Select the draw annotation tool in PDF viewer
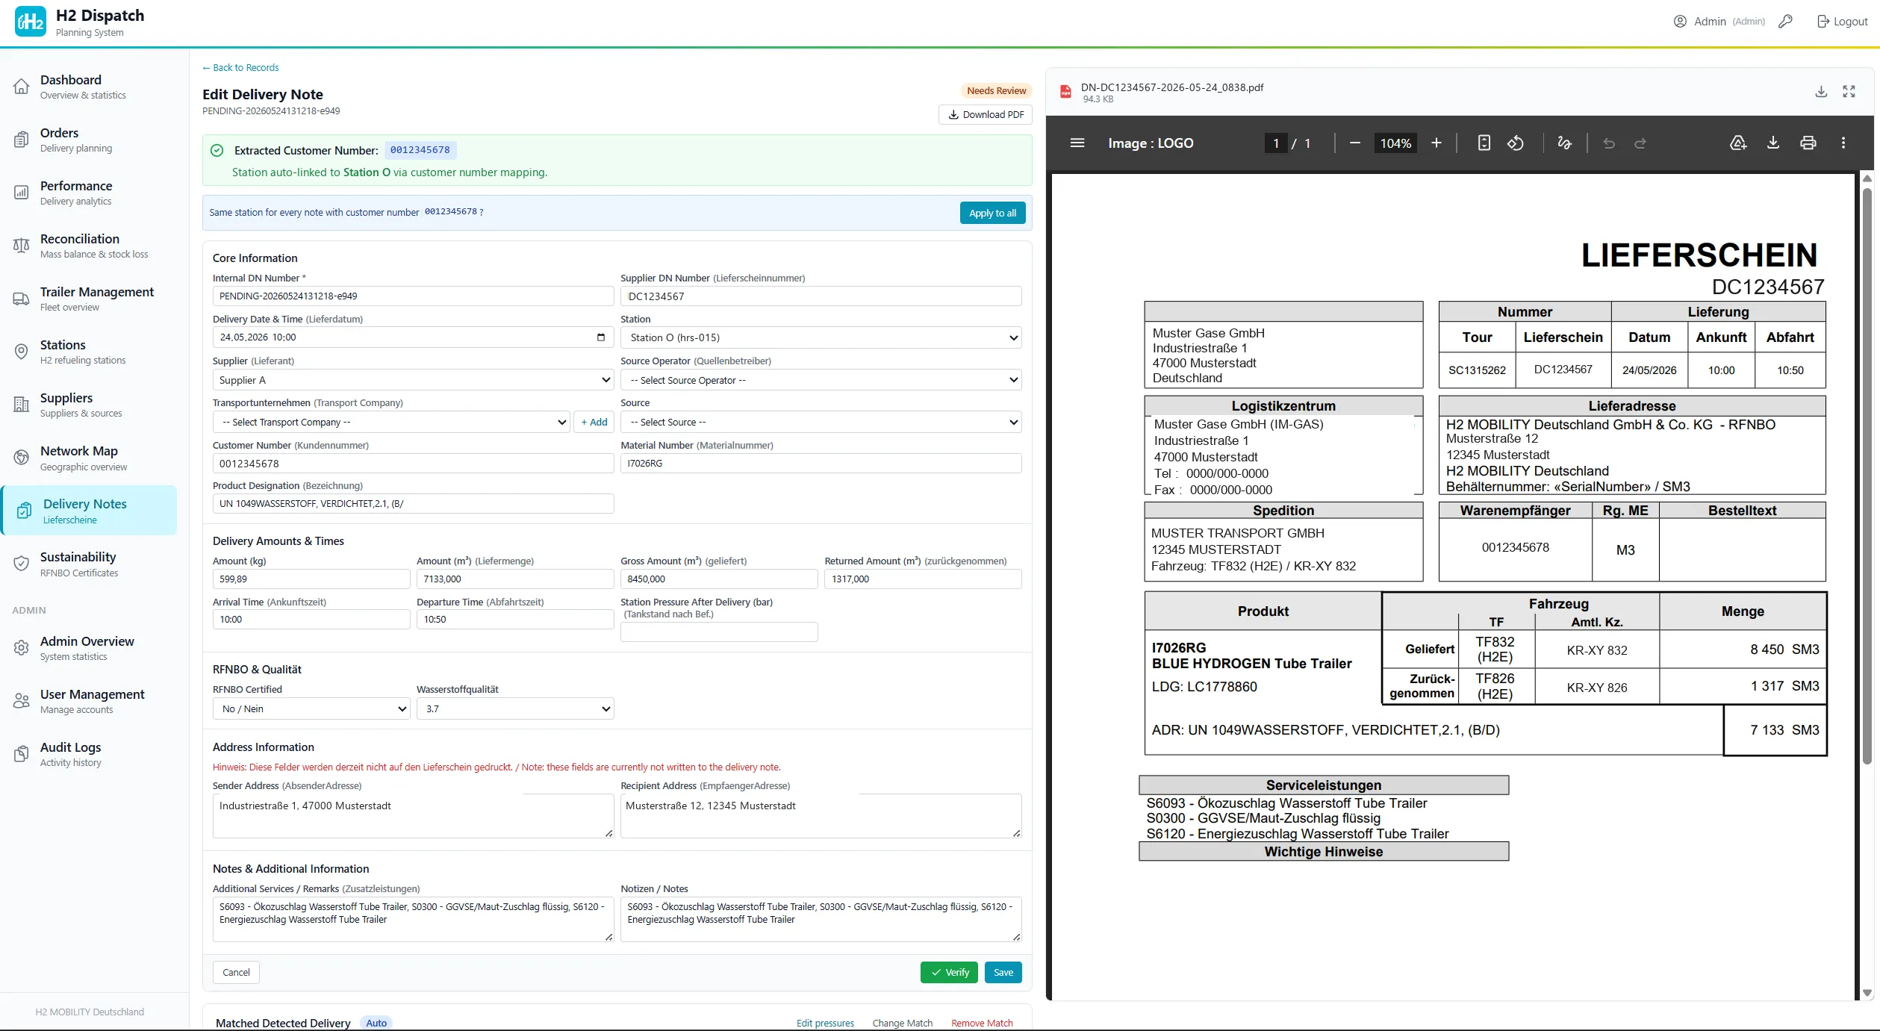The image size is (1880, 1031). [1565, 143]
